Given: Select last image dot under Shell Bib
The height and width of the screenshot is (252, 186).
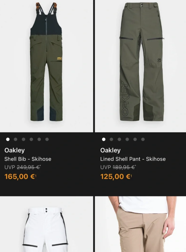Looking at the screenshot, I should (x=47, y=139).
